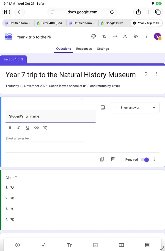Go back to previous page
This screenshot has width=165, height=251.
(x=20, y=12)
